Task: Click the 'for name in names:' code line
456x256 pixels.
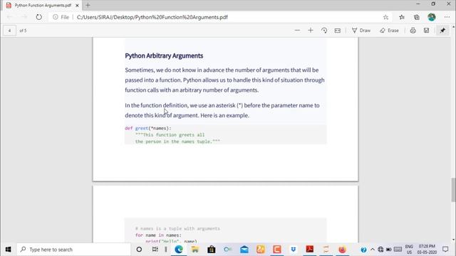Action: point(158,235)
